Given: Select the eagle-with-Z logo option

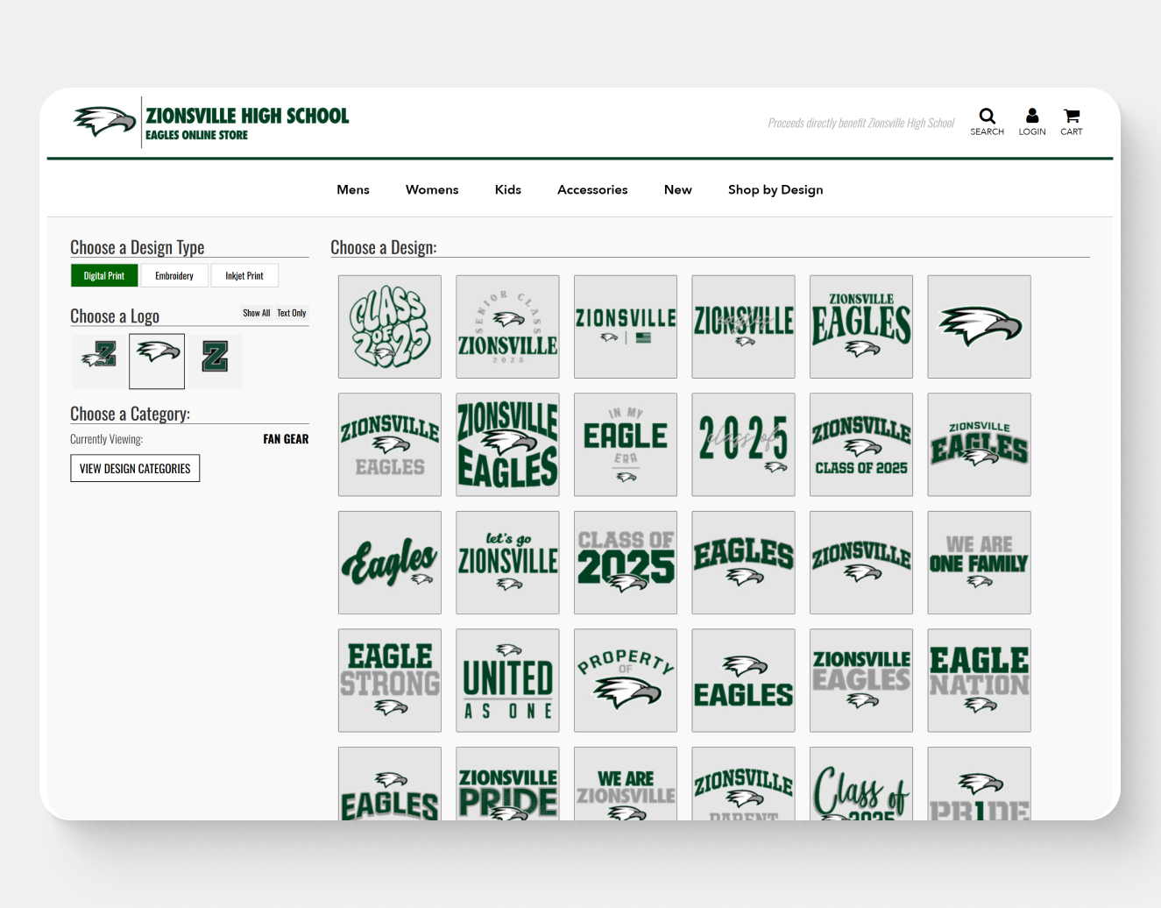Looking at the screenshot, I should (x=100, y=361).
